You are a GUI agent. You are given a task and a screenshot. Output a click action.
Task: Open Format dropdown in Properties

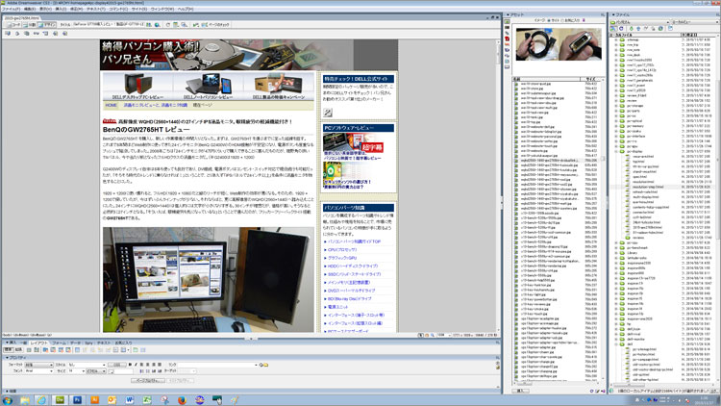pos(38,365)
